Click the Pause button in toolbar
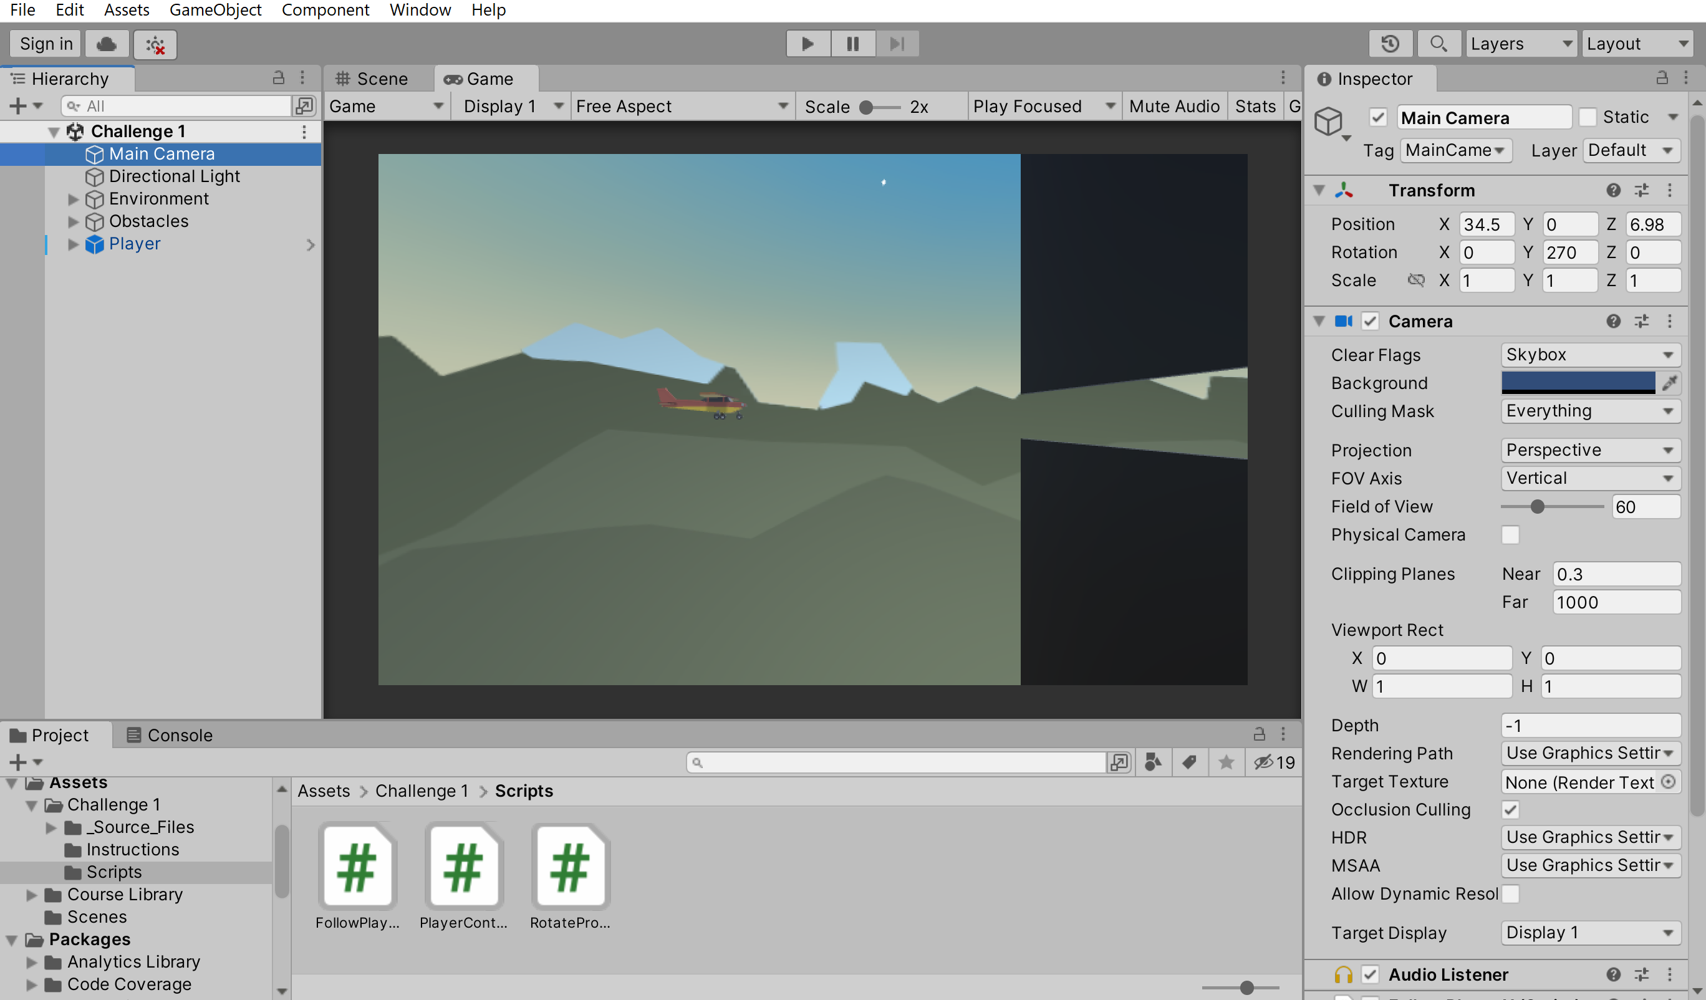This screenshot has width=1706, height=1000. click(x=852, y=44)
